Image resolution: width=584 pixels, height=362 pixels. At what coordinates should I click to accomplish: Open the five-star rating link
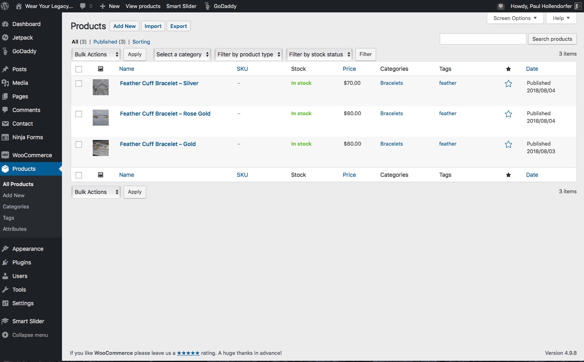pyautogui.click(x=188, y=353)
